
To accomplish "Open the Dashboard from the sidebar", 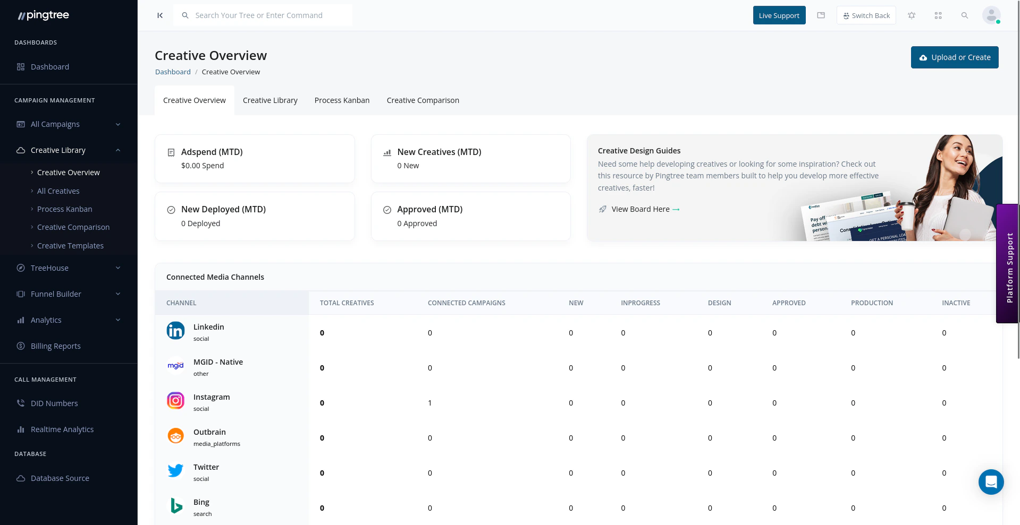I will pyautogui.click(x=50, y=66).
